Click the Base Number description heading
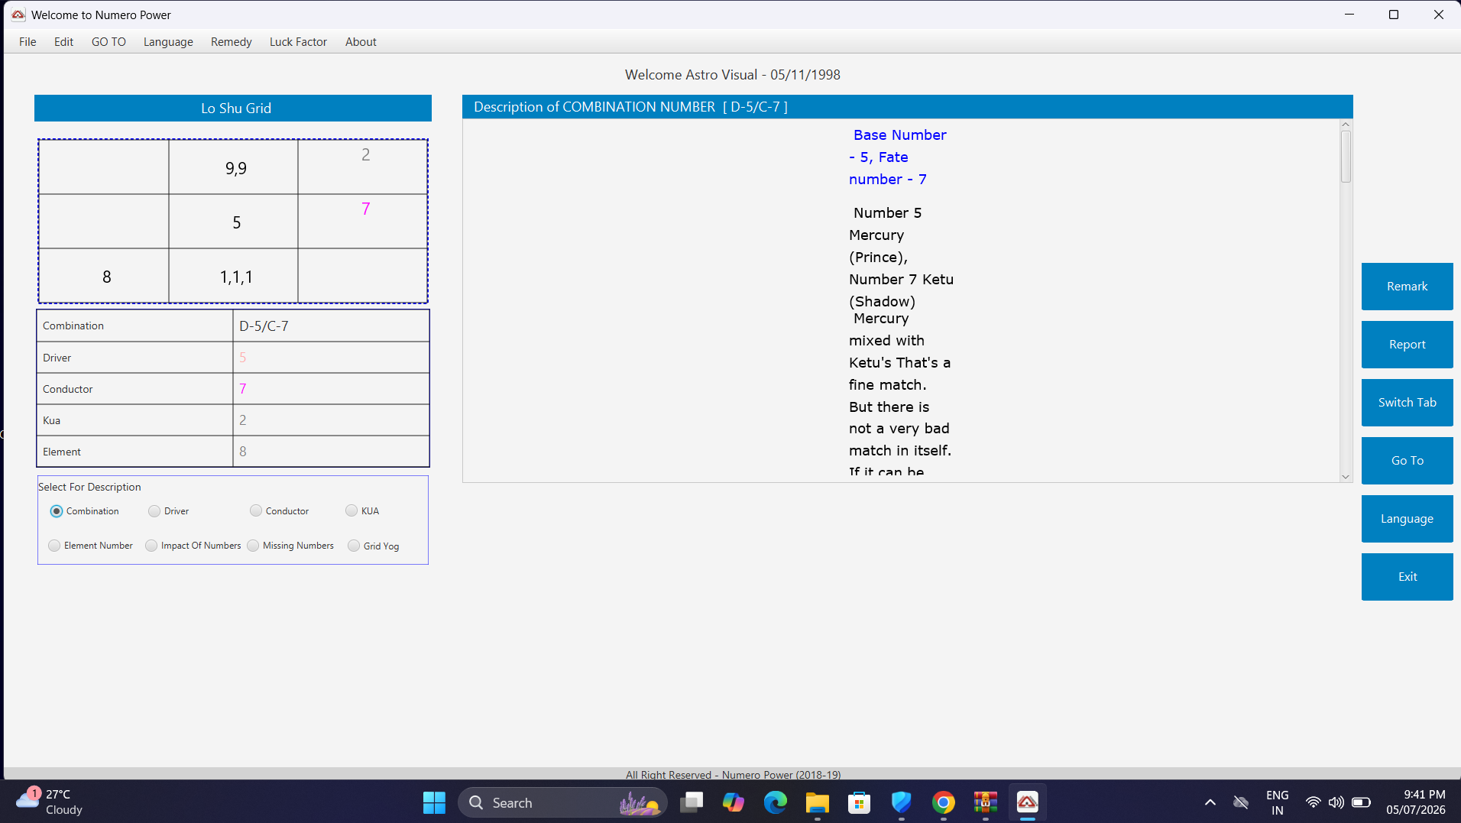This screenshot has height=823, width=1461. [898, 157]
